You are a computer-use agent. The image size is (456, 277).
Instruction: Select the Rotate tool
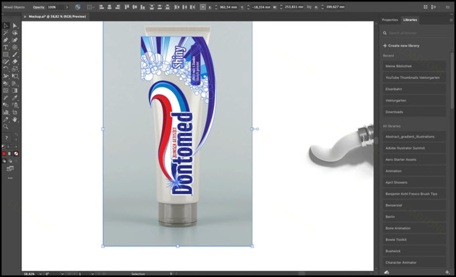pos(6,69)
